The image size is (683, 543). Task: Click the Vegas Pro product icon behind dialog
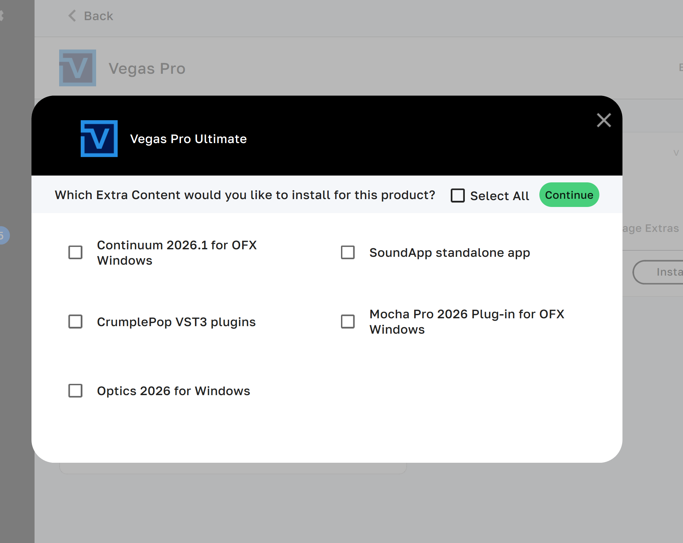click(78, 68)
